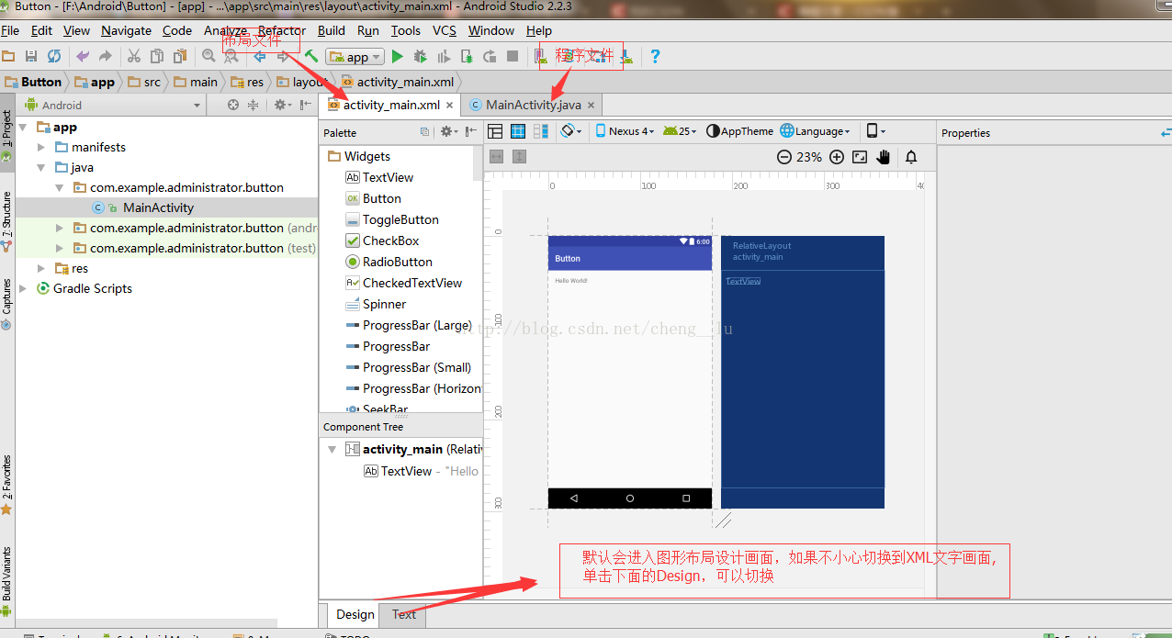Viewport: 1172px width, 638px height.
Task: Show Design and Blueprint side by side
Action: (x=541, y=131)
